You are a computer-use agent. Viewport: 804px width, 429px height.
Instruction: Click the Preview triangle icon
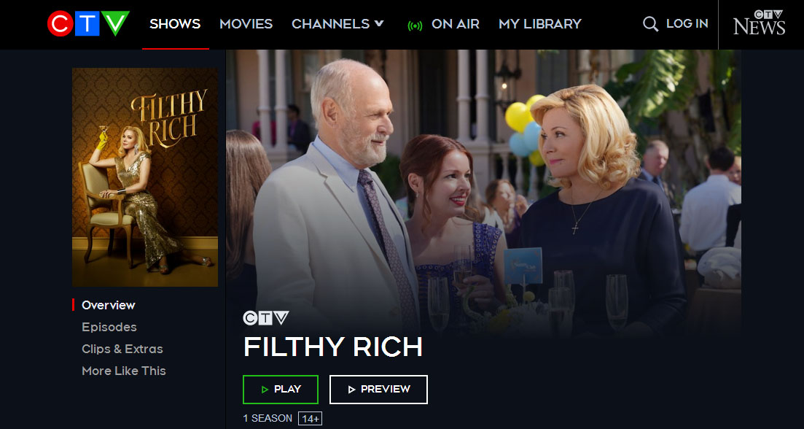pyautogui.click(x=351, y=390)
